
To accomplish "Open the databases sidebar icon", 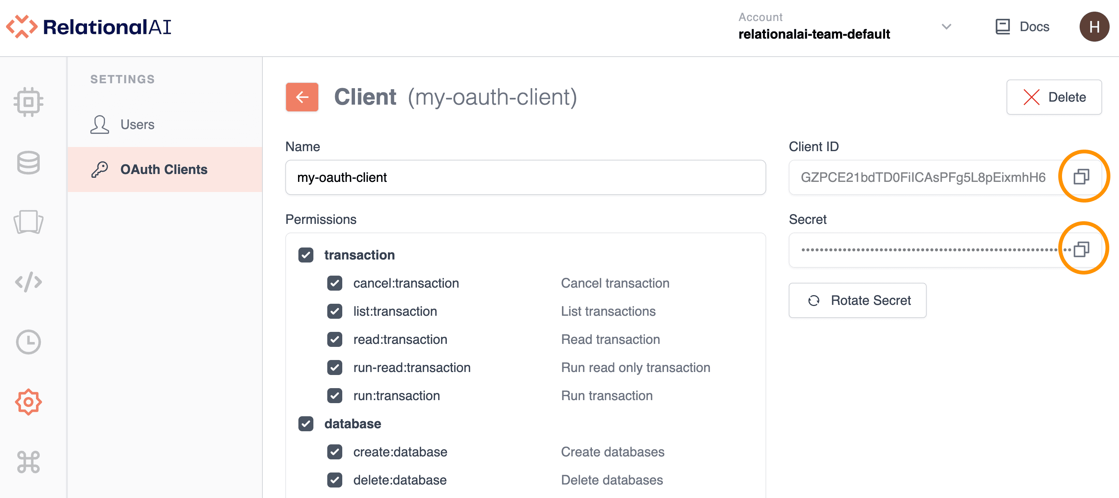I will [x=28, y=162].
